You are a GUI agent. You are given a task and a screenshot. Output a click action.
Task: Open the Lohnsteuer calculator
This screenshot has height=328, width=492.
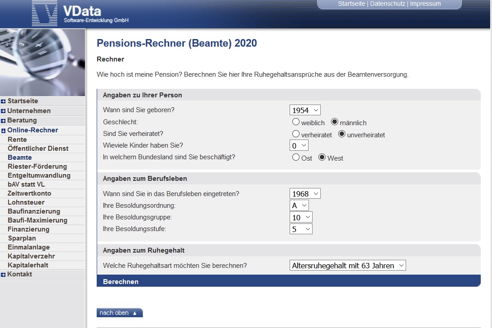tap(26, 202)
